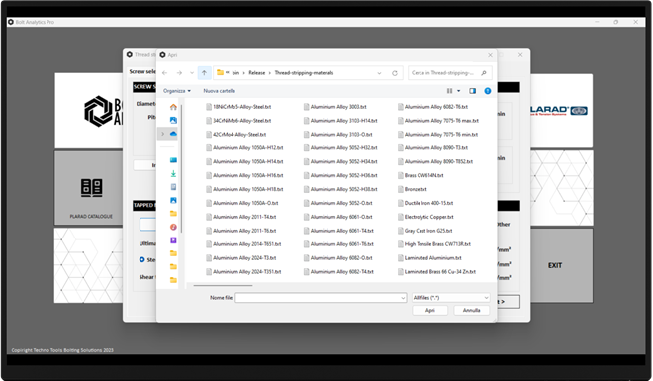Image resolution: width=653 pixels, height=381 pixels.
Task: Expand the Nome file combo box arrow
Action: tap(403, 298)
